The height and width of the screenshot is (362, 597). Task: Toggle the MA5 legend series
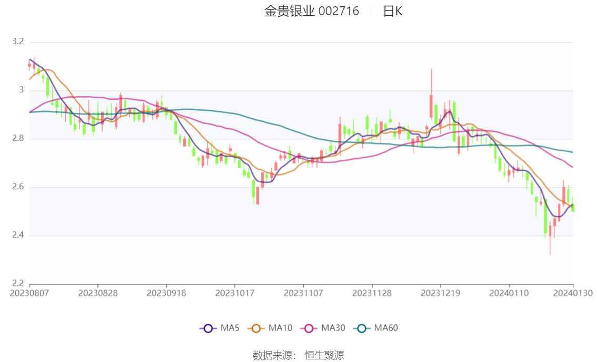click(220, 328)
